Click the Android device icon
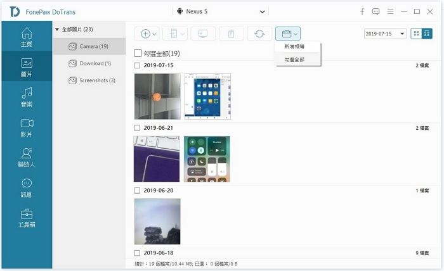 point(180,11)
